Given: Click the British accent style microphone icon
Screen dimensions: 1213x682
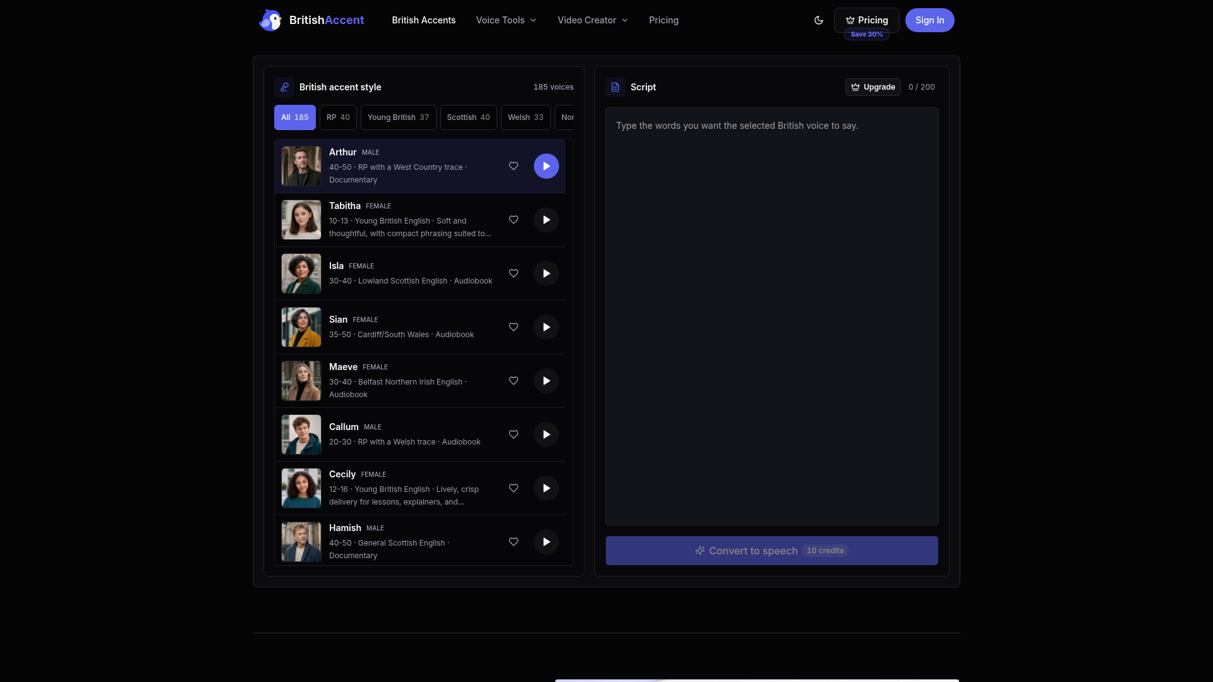Looking at the screenshot, I should (284, 87).
